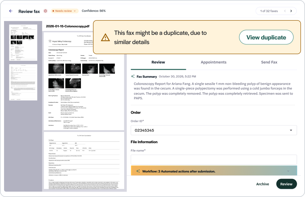This screenshot has height=197, width=305.
Task: Click the Workflow sparkle icon
Action: point(138,171)
